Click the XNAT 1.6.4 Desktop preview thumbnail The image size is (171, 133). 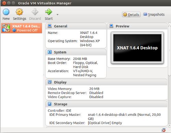click(137, 48)
